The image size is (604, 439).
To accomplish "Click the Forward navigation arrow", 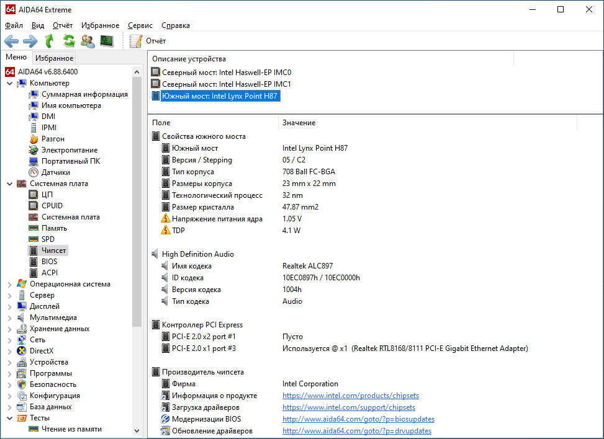I will [30, 41].
